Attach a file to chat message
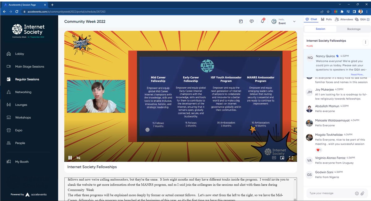 coord(363,193)
